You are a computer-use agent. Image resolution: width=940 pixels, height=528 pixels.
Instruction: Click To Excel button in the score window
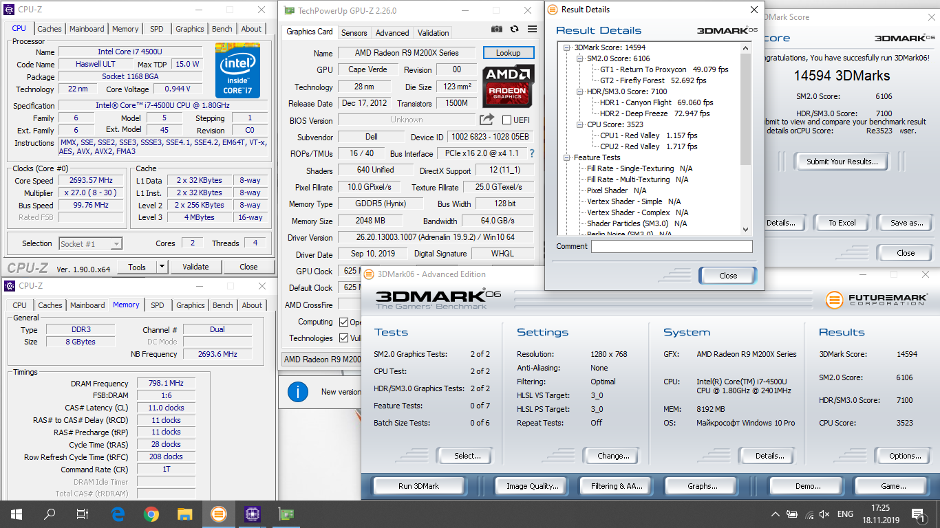842,223
